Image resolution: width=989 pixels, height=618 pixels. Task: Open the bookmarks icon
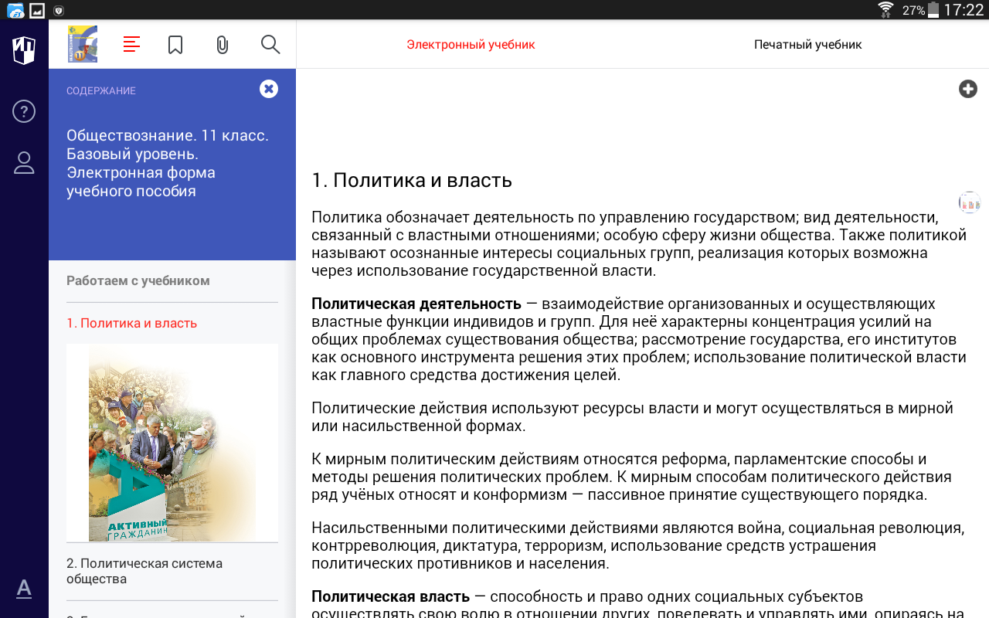pos(175,45)
